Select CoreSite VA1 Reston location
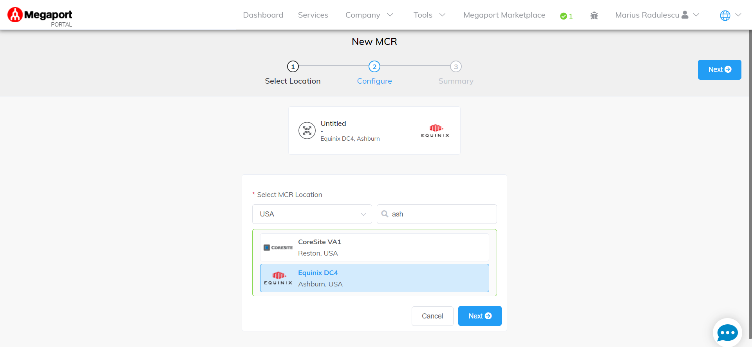 (x=374, y=247)
